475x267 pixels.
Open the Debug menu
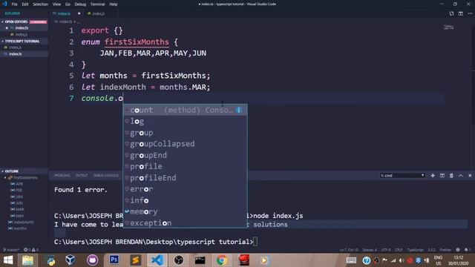(80, 4)
